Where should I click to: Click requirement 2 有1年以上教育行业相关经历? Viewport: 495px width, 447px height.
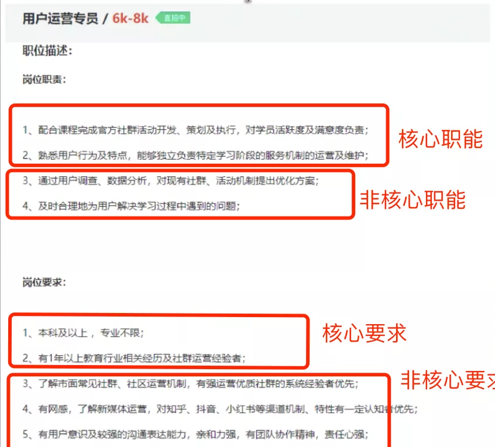[134, 358]
